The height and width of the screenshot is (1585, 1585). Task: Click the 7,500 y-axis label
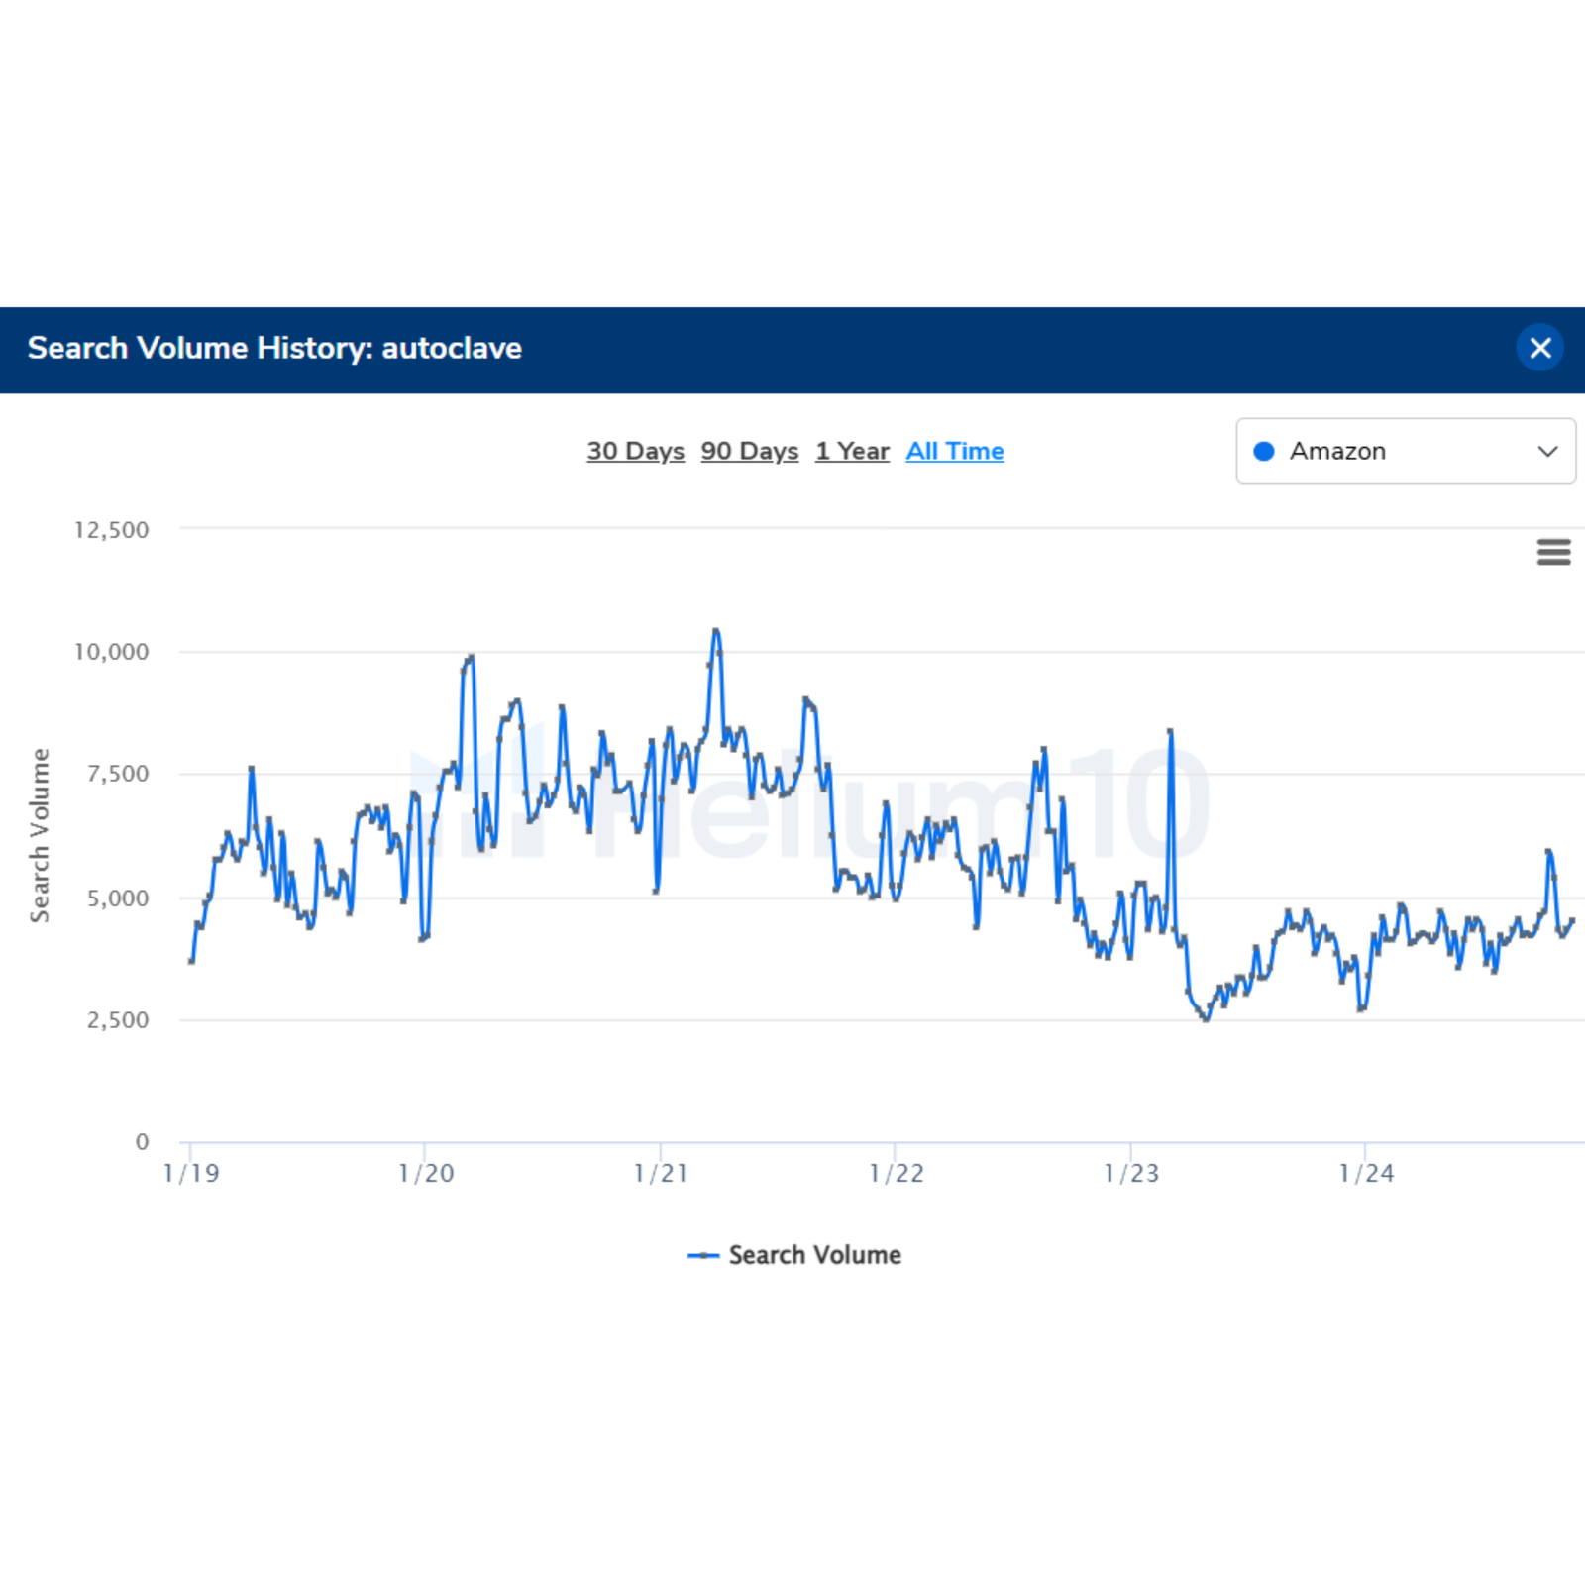click(x=118, y=774)
